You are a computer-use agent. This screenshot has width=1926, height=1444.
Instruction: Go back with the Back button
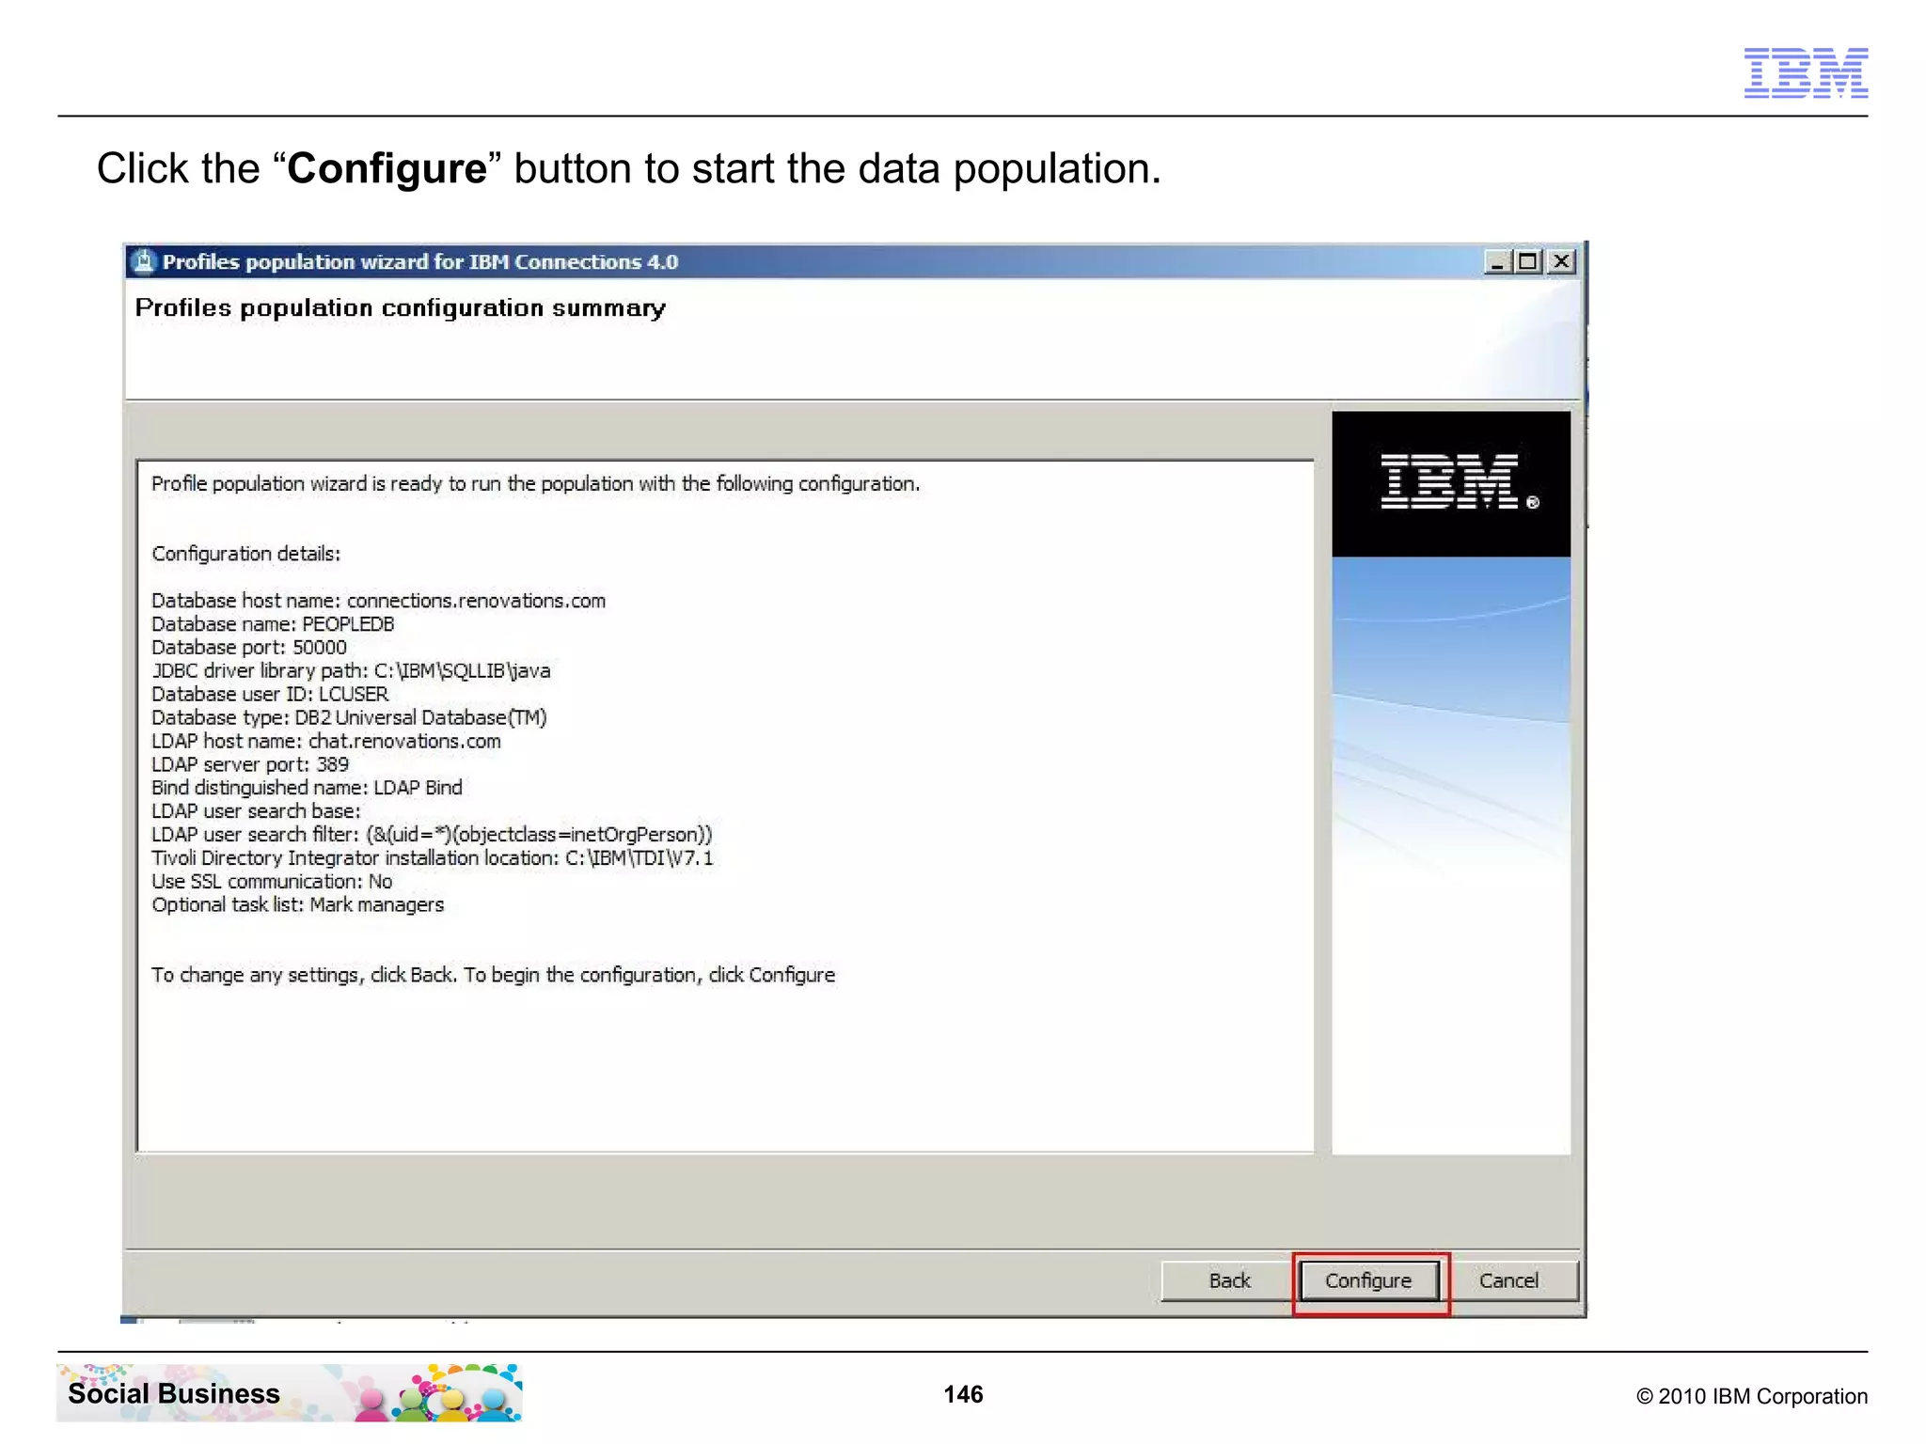pos(1228,1280)
